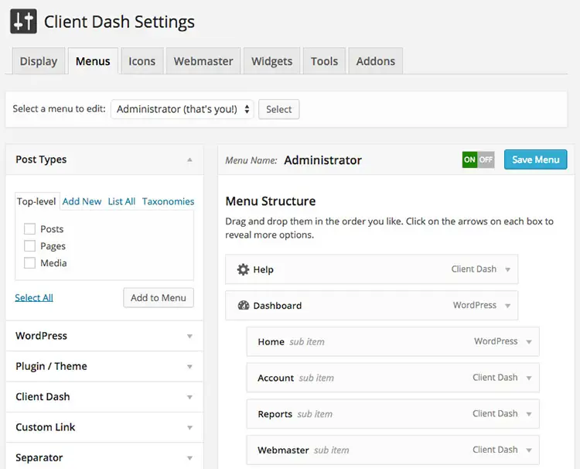580x469 pixels.
Task: Expand Help menu item options arrow
Action: coord(507,269)
